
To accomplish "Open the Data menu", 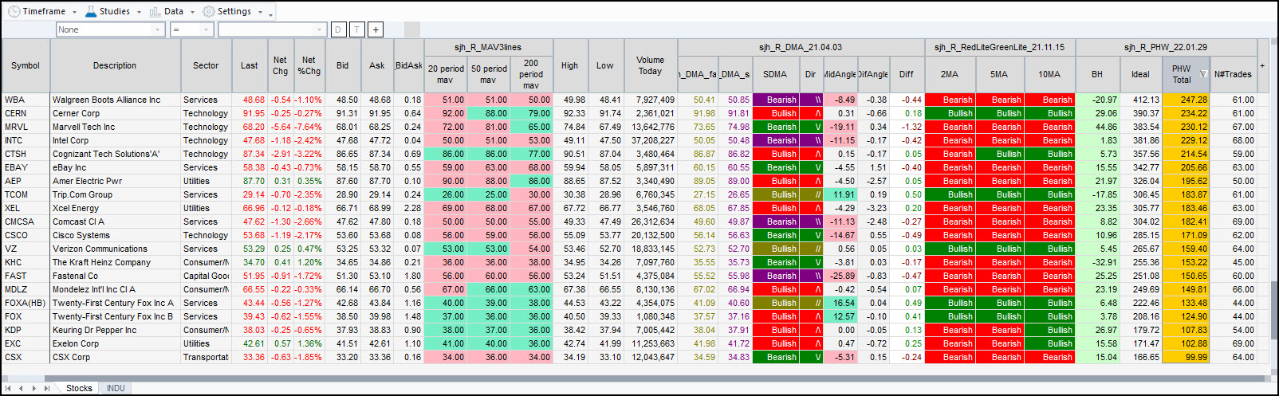I will tap(174, 11).
